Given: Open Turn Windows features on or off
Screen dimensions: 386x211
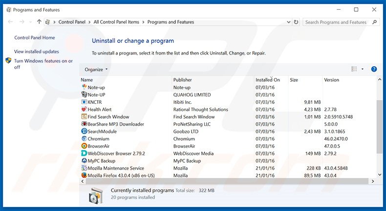Looking at the screenshot, I should pyautogui.click(x=43, y=64).
